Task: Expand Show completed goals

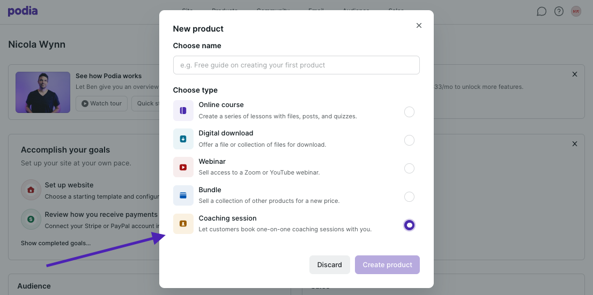Action: 56,243
